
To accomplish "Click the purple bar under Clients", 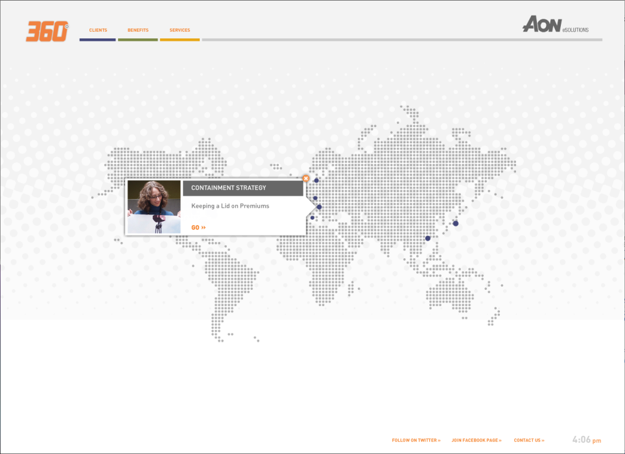I will pos(97,40).
